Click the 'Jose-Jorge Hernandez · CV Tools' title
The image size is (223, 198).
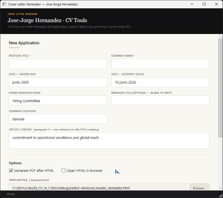click(48, 20)
